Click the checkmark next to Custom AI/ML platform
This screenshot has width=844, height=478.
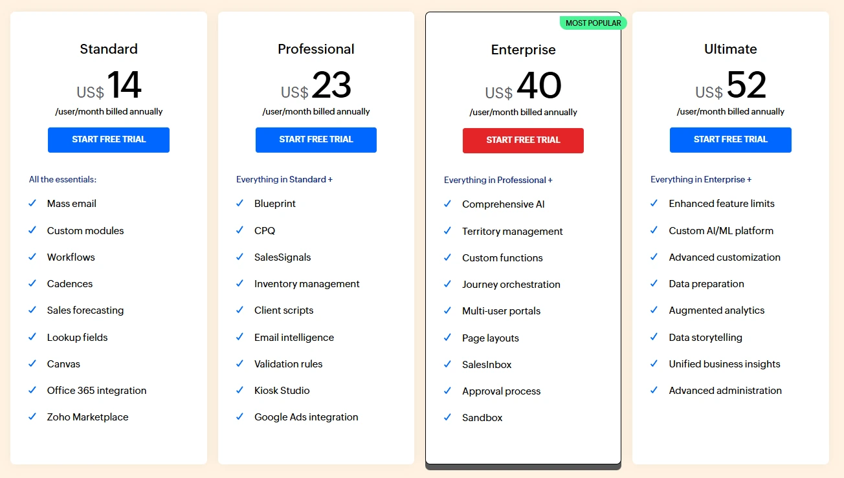654,230
